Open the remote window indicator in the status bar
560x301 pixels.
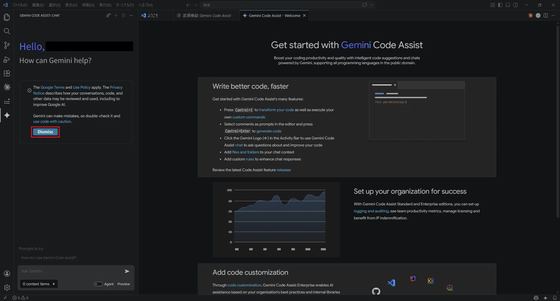click(5, 298)
